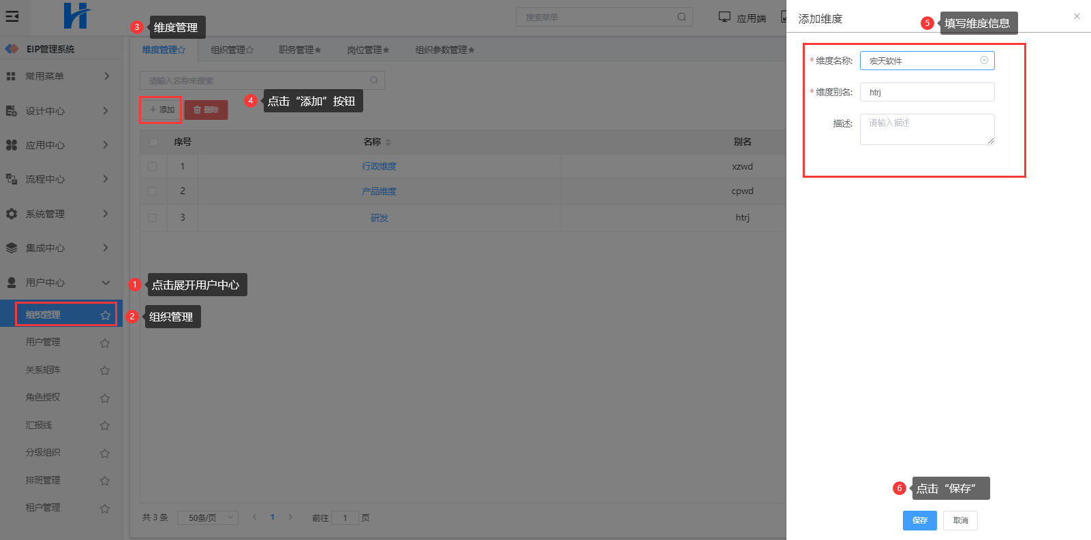This screenshot has width=1091, height=540.
Task: Open the 50条/页 page size dropdown
Action: 208,518
